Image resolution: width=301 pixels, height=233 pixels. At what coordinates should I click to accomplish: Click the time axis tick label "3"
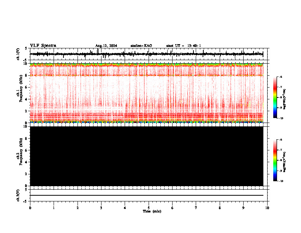(101, 208)
